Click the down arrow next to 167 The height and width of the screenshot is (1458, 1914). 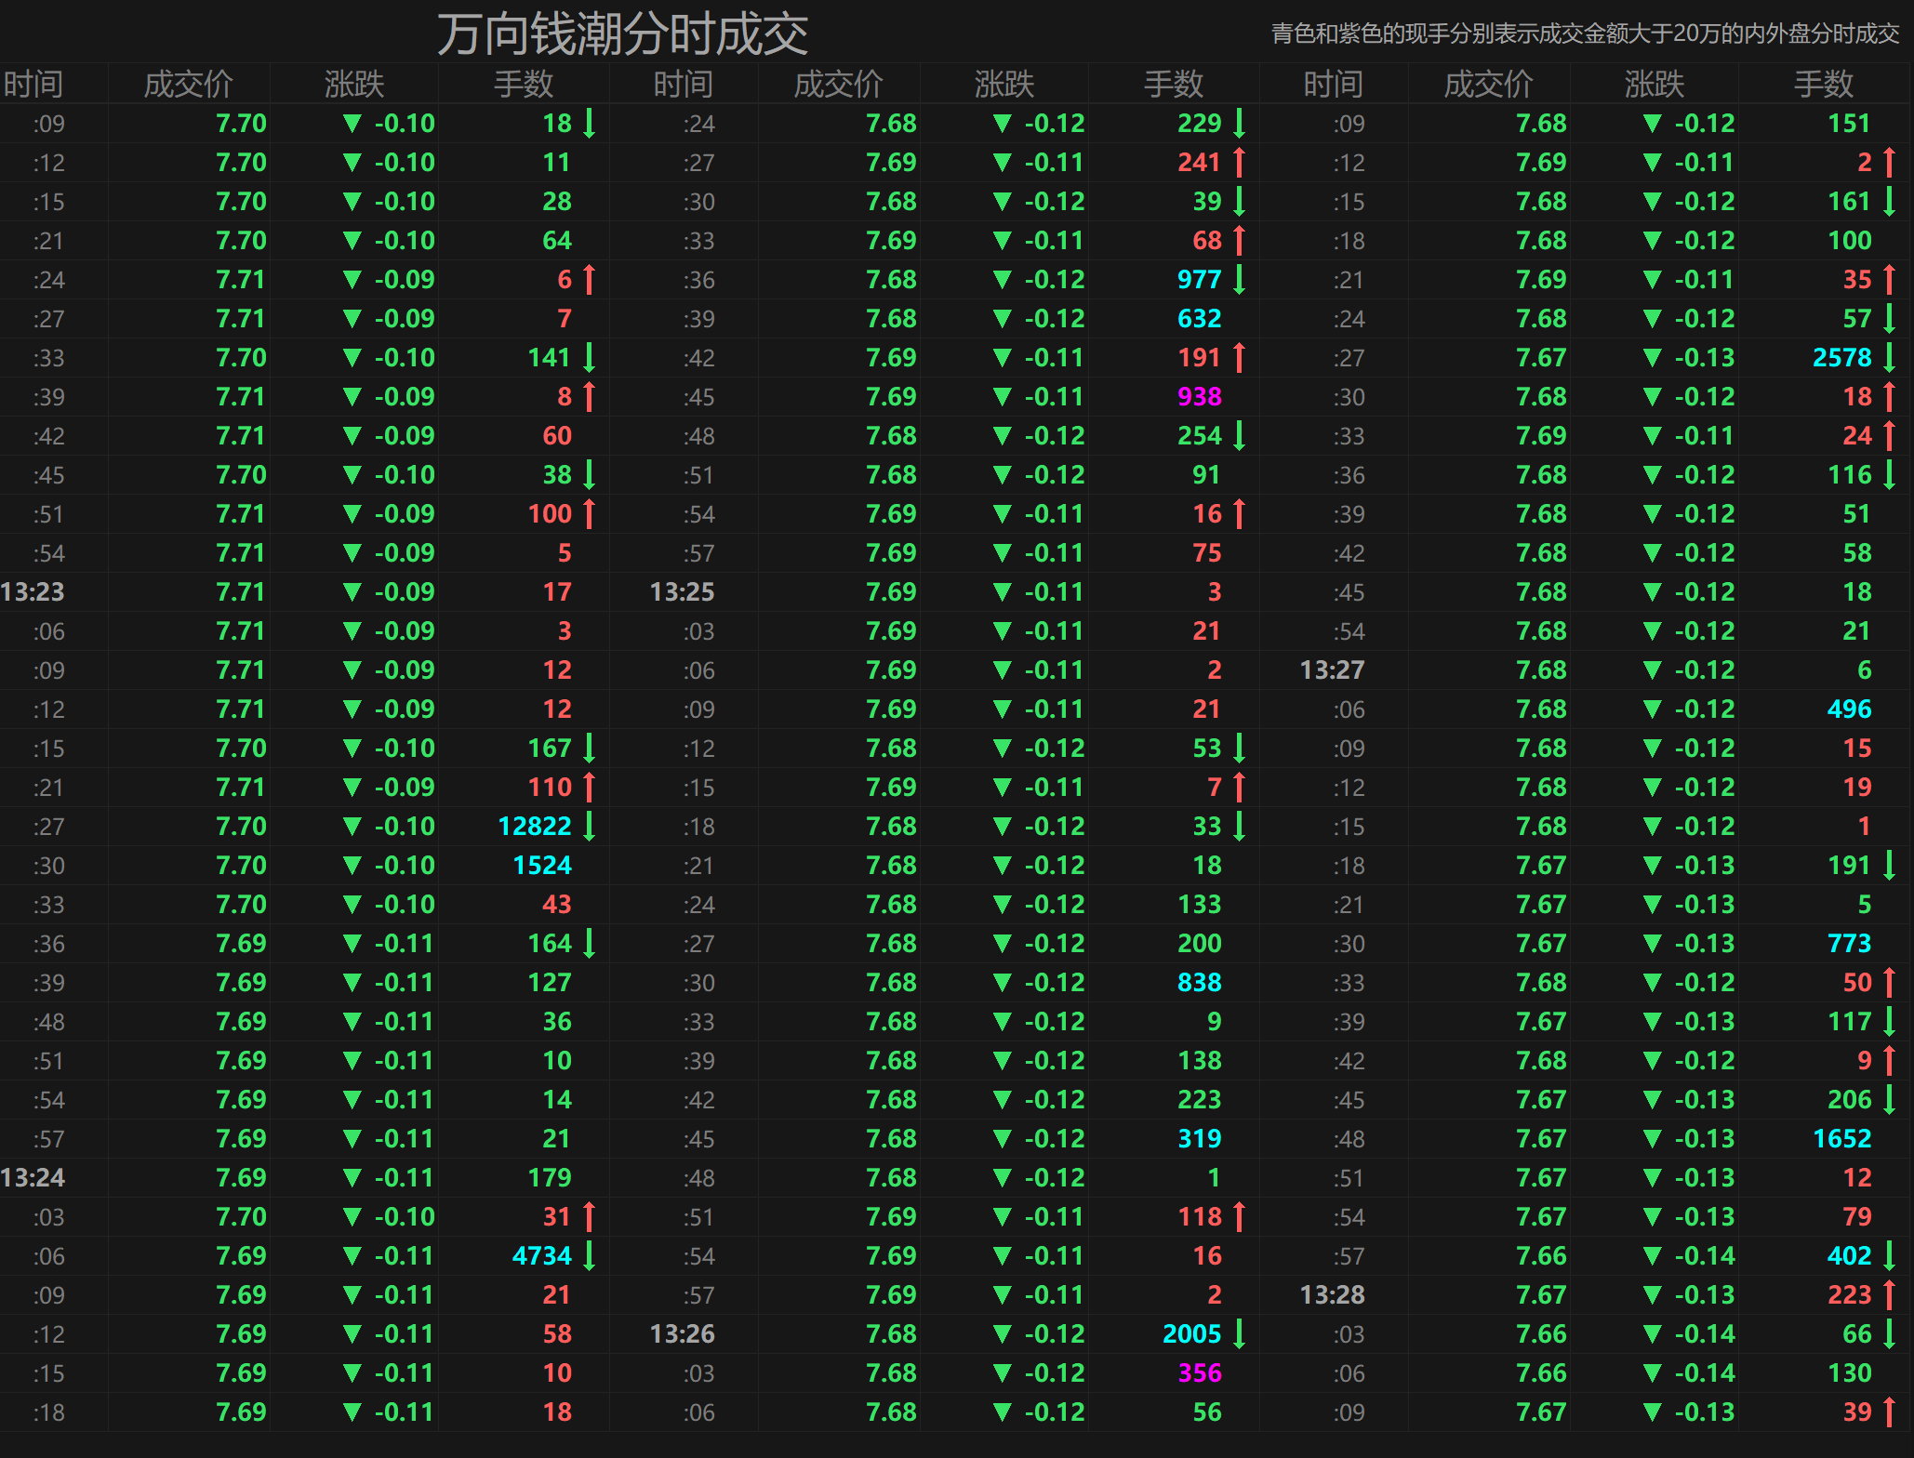tap(589, 748)
